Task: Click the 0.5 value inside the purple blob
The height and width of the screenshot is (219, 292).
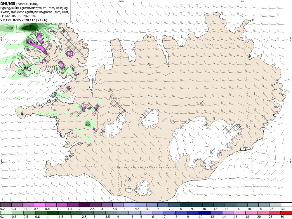Action: (x=70, y=53)
